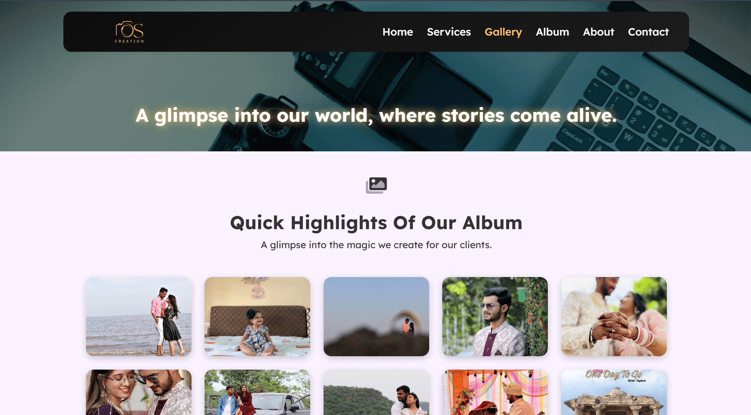The image size is (751, 415).
Task: Open the Contact page link
Action: (x=648, y=32)
